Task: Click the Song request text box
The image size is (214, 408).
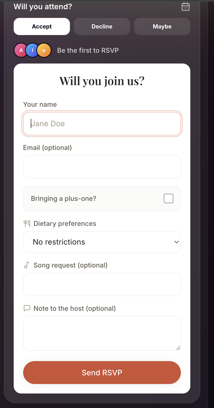Action: tap(102, 284)
